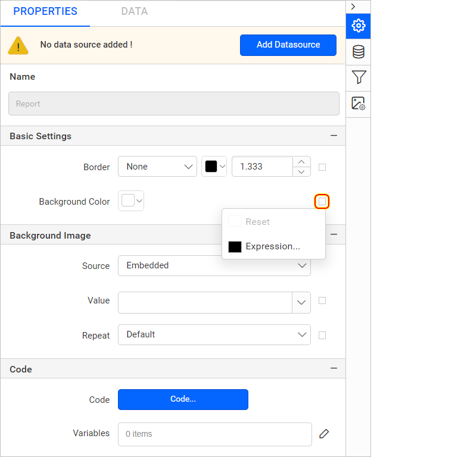Open the Parameters funnel icon in sidebar
The width and height of the screenshot is (458, 457).
358,77
